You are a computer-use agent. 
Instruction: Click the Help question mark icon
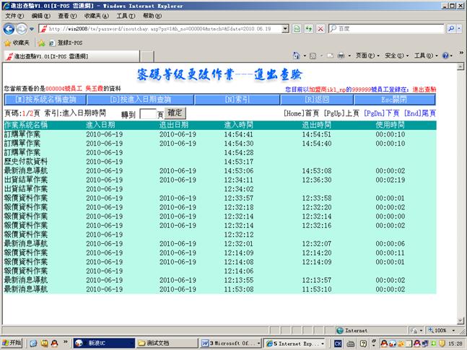[445, 56]
